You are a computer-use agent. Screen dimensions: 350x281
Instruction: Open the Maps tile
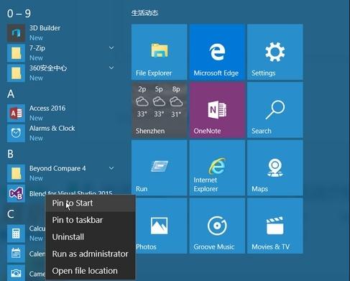coord(275,168)
